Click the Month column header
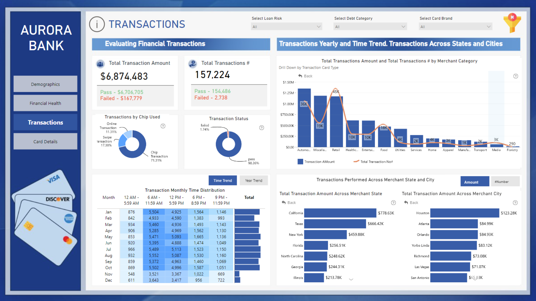Screen dimensions: 536x301 [109, 197]
